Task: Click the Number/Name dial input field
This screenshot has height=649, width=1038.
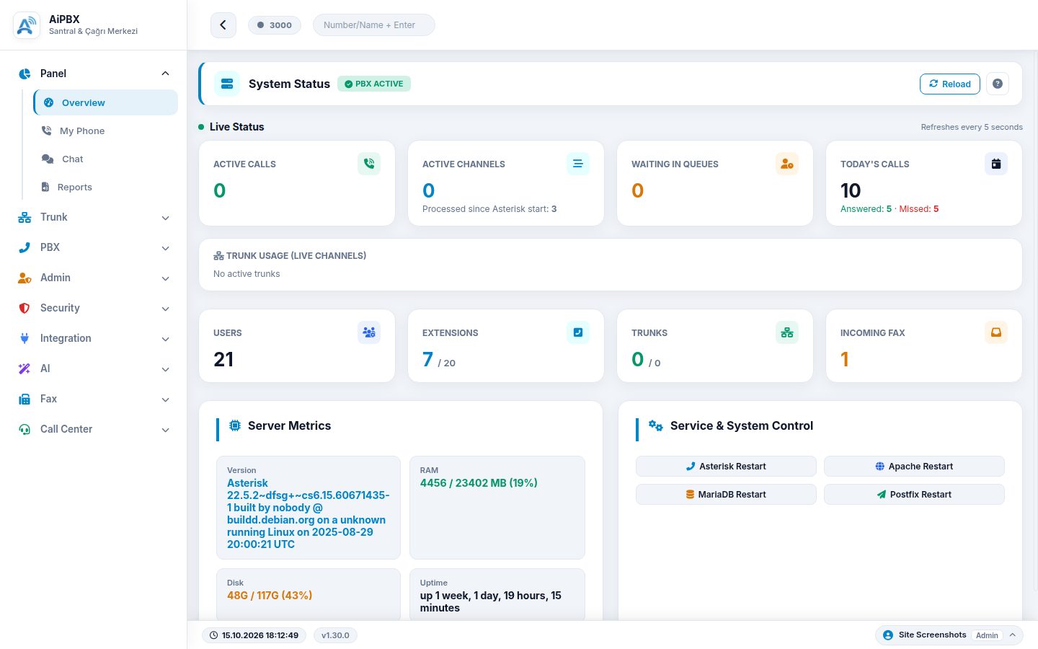Action: click(x=374, y=25)
